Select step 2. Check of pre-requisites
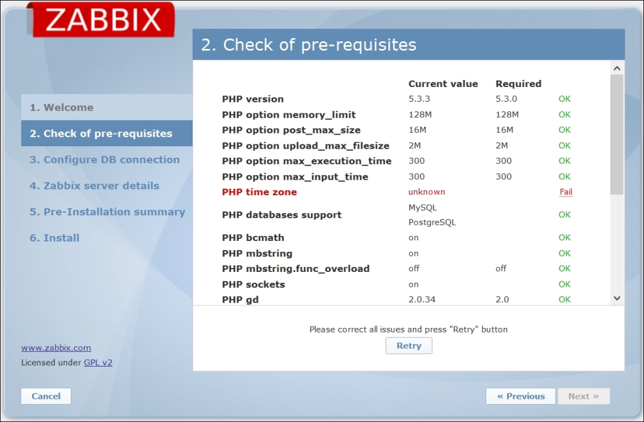Image resolution: width=644 pixels, height=422 pixels. pos(107,133)
